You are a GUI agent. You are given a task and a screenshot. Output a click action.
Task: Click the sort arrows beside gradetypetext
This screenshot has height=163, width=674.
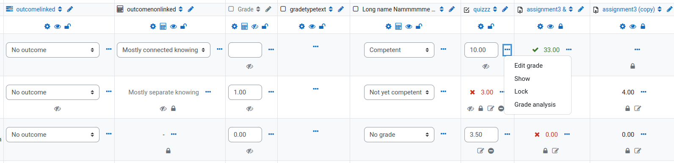331,9
